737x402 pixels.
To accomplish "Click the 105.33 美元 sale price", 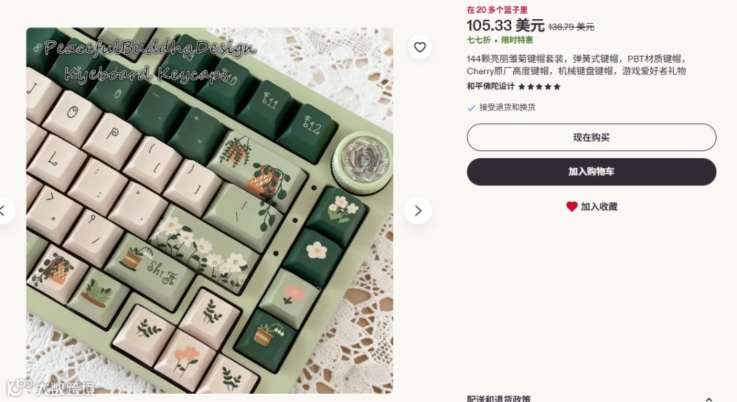I will [505, 25].
